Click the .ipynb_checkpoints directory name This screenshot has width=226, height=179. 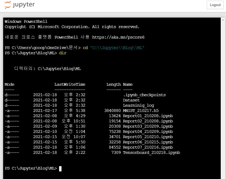coord(144,95)
